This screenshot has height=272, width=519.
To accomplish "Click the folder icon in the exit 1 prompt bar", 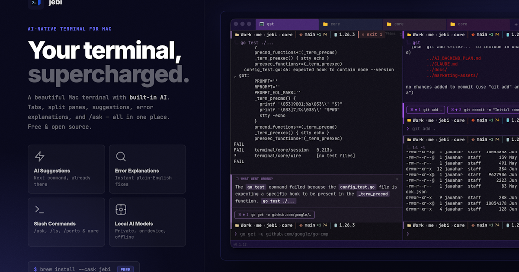I will 237,35.
